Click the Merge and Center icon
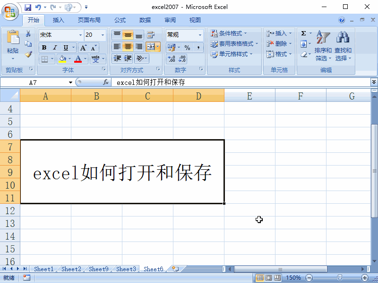Image resolution: width=378 pixels, height=283 pixels. tap(152, 47)
